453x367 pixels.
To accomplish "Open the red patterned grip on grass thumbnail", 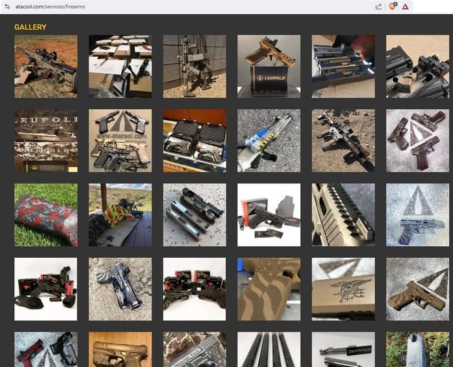I will tap(45, 215).
